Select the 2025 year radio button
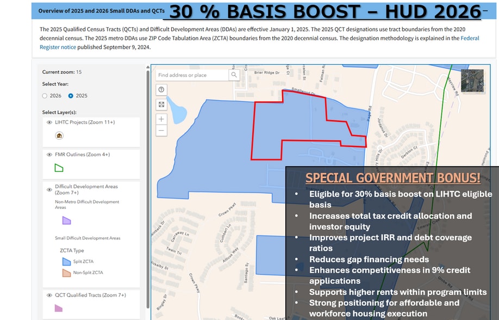This screenshot has height=320, width=499. pos(71,96)
